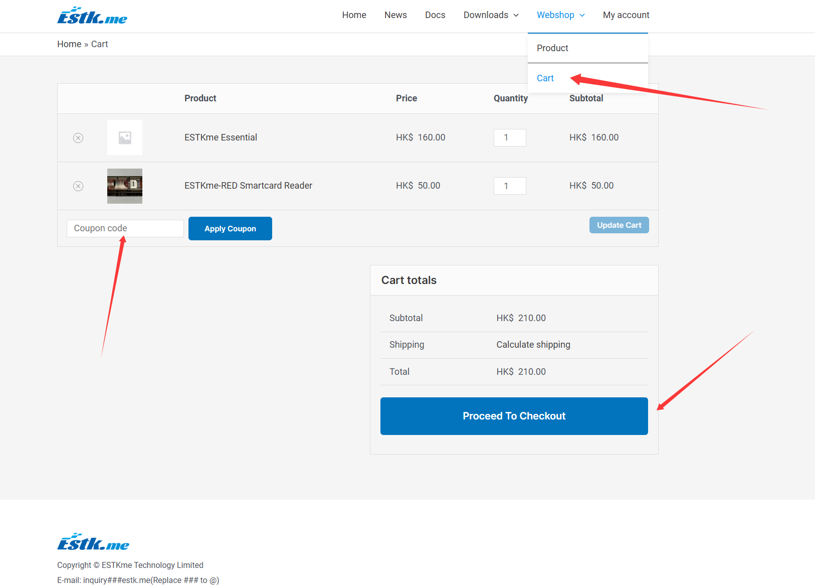Expand the Downloads menu chevron
Image resolution: width=815 pixels, height=586 pixels.
(x=516, y=15)
